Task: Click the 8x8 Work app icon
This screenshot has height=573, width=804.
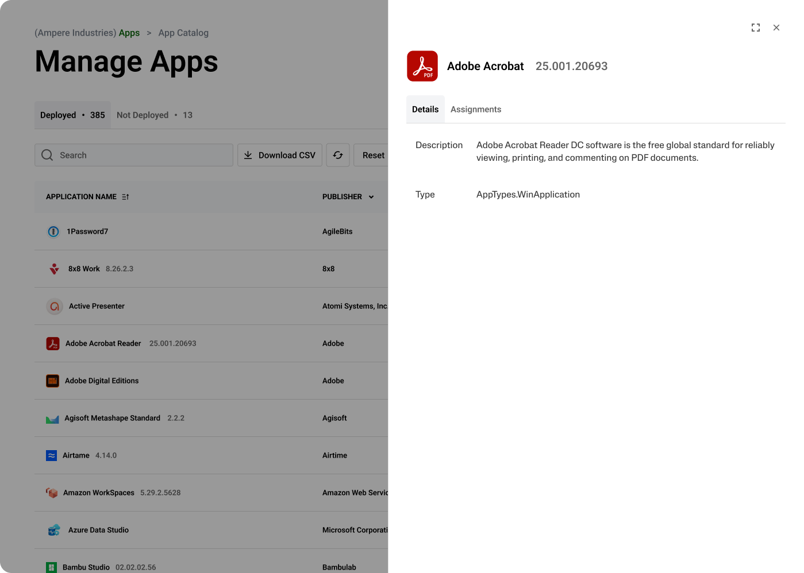Action: (53, 269)
